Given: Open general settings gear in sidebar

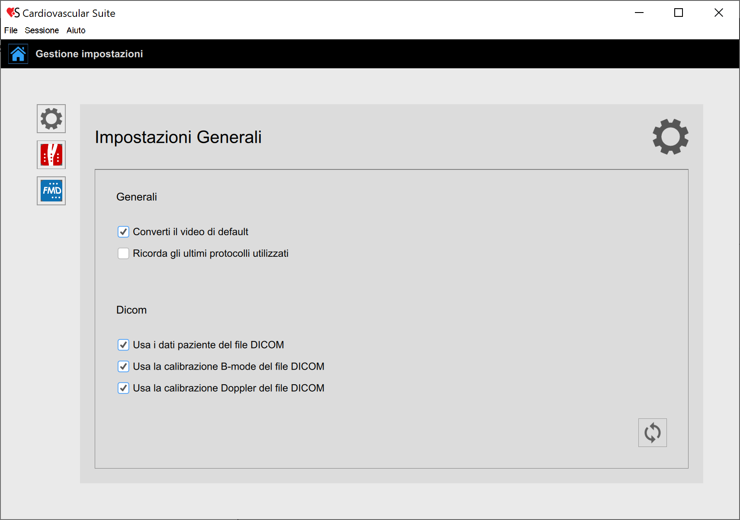Looking at the screenshot, I should pos(51,118).
